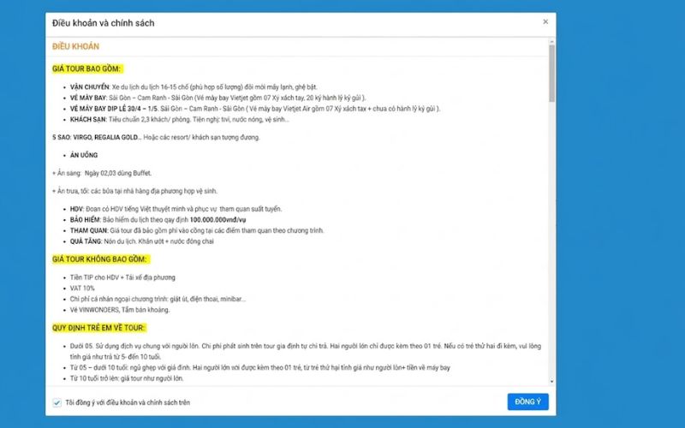The width and height of the screenshot is (685, 428).
Task: Select the GIÁ TOUR BAO GỒM heading
Action: (x=86, y=68)
